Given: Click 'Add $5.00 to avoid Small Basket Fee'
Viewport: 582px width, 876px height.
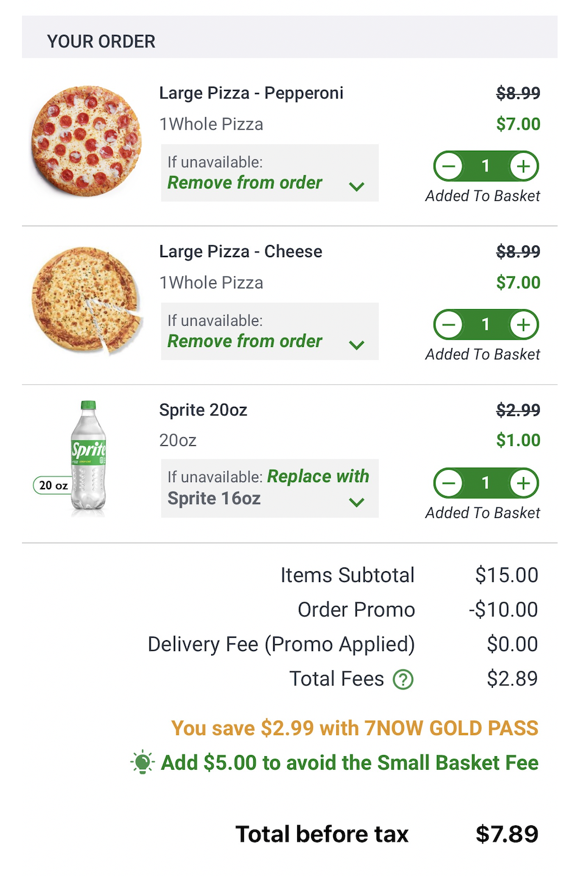Looking at the screenshot, I should pos(349,762).
